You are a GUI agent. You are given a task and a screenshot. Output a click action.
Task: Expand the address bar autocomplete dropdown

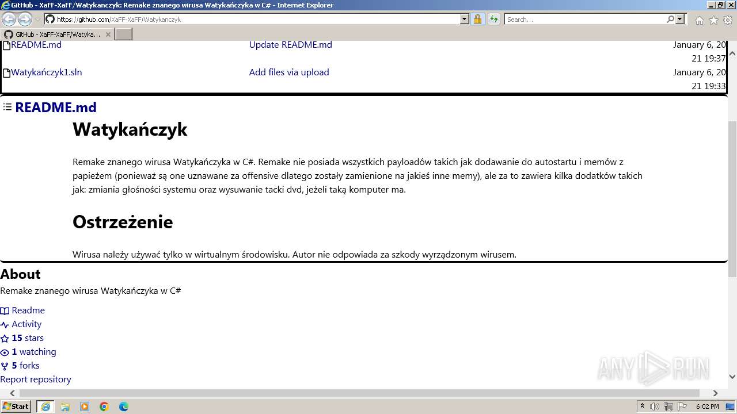click(x=465, y=19)
